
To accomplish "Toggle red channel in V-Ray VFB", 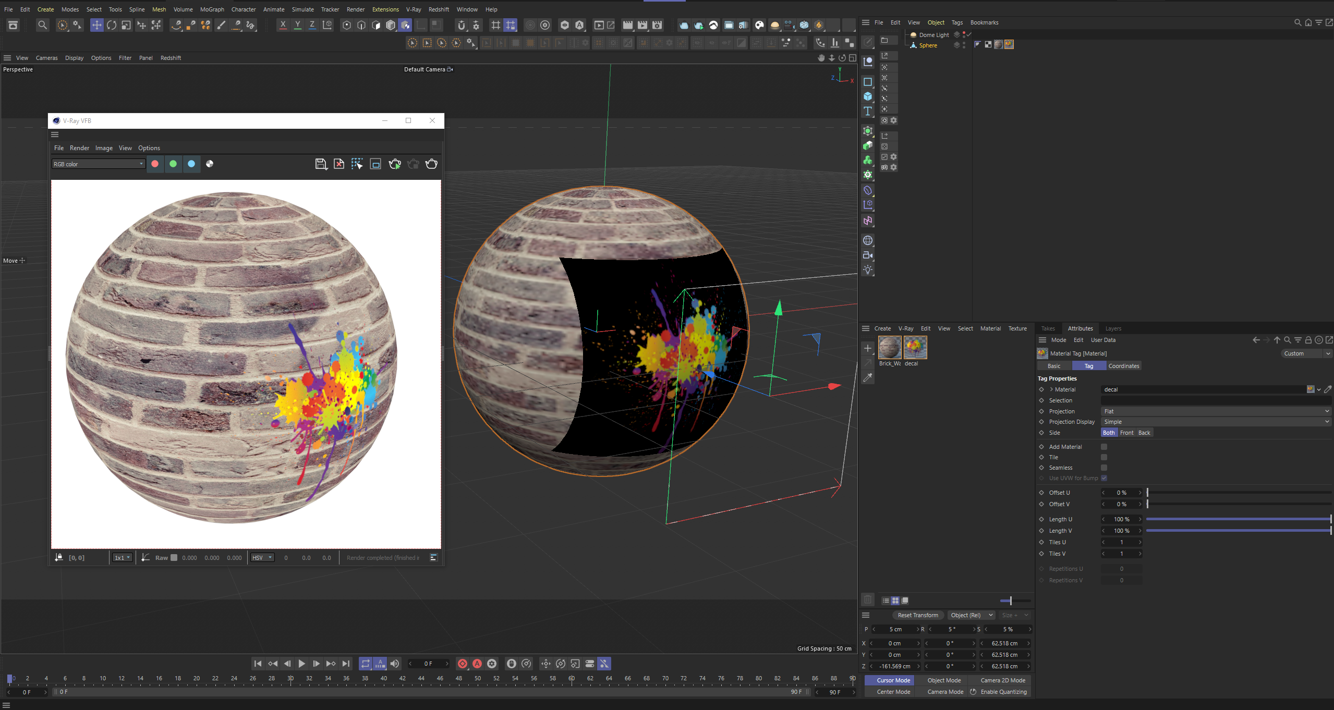I will click(x=155, y=164).
